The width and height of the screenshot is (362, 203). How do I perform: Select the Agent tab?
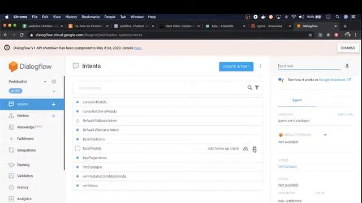pos(297,100)
